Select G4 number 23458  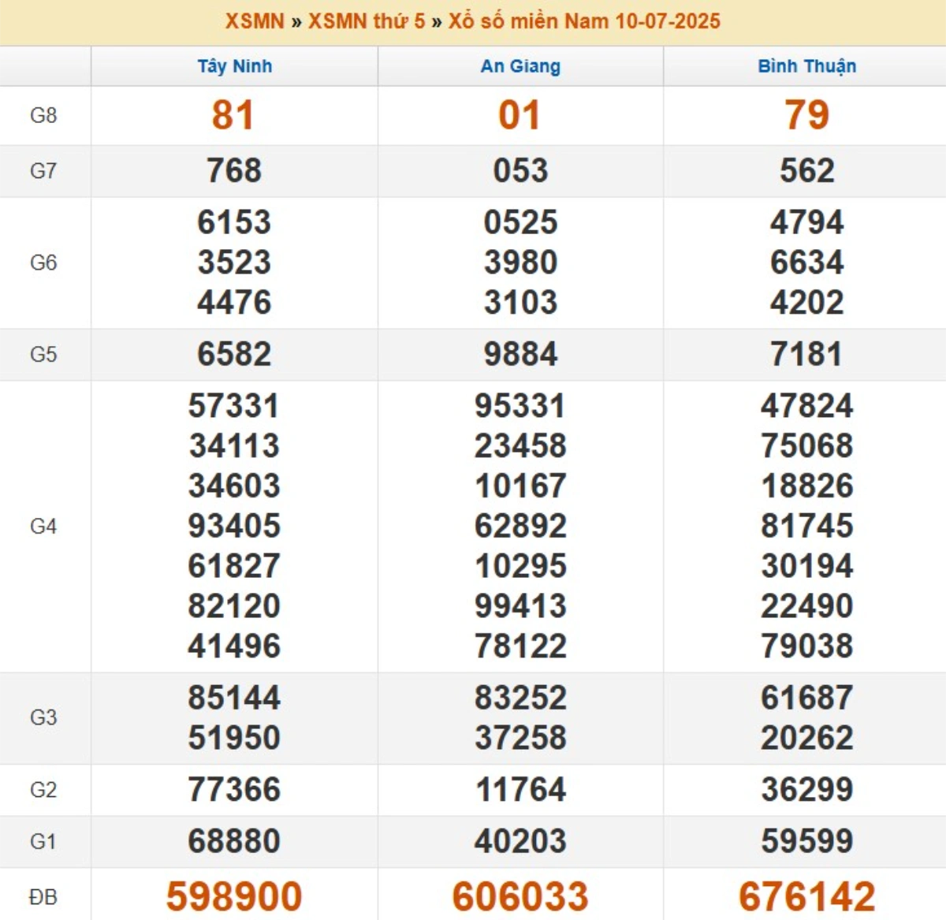click(520, 446)
